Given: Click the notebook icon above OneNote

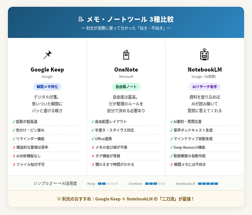Looking at the screenshot, I should 126,54.
